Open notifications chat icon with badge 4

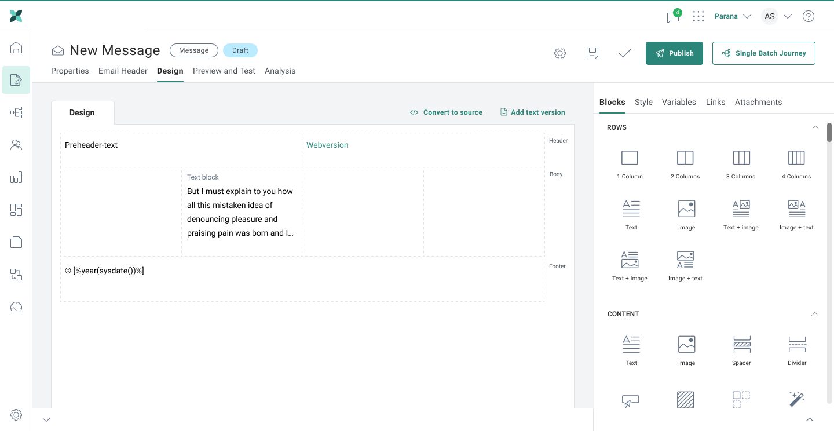[x=673, y=16]
